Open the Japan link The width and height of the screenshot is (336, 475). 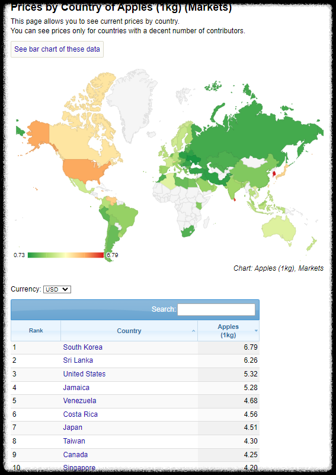pos(72,427)
